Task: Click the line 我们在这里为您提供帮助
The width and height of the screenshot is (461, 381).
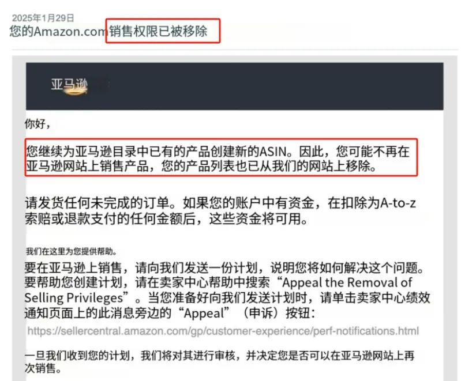Action: [x=71, y=251]
